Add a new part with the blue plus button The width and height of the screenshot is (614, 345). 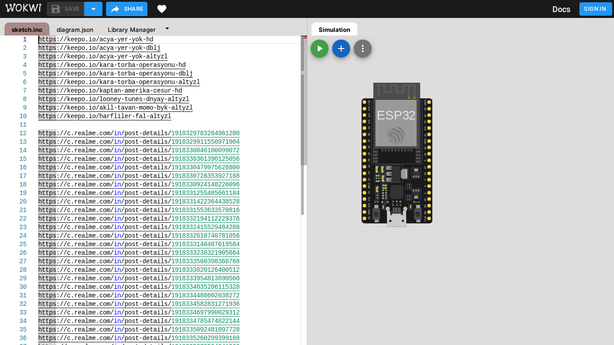(x=341, y=49)
